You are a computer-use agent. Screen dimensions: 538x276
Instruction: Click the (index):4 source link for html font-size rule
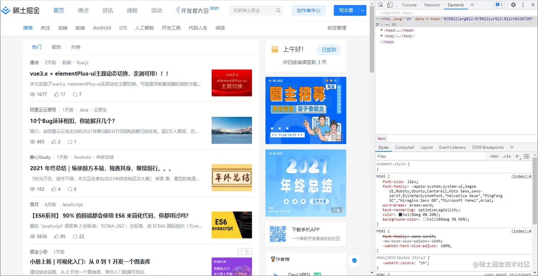[x=521, y=176]
